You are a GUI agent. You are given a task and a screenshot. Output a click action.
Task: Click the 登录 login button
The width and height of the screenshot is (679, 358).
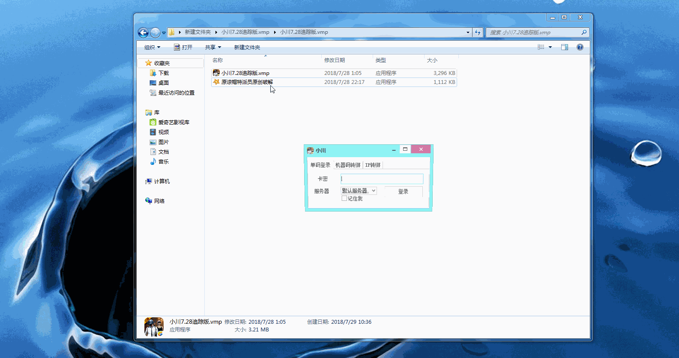[x=403, y=191]
